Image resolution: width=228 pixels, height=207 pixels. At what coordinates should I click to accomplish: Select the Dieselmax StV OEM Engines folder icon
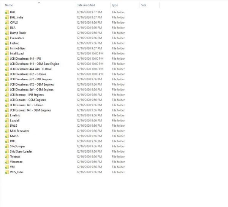(x=7, y=89)
